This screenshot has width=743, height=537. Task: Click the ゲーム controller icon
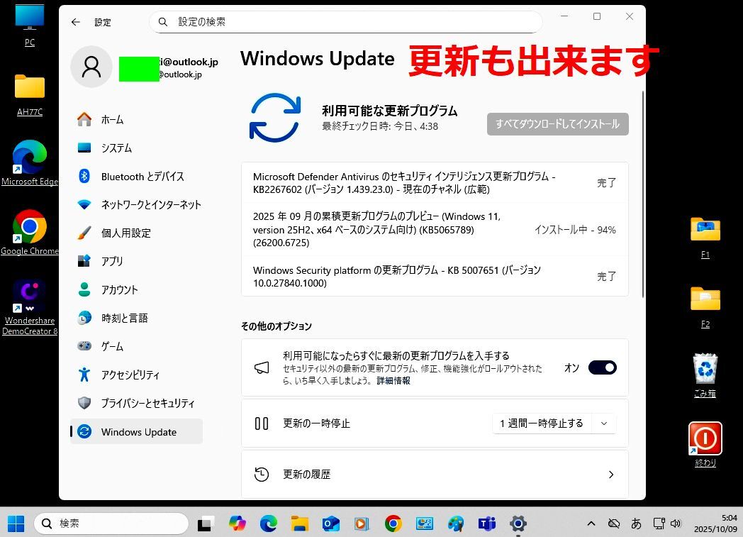point(84,346)
